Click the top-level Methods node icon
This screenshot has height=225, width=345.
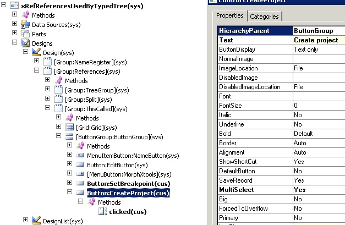(x=25, y=15)
